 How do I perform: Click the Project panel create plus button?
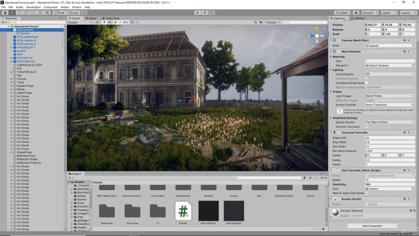click(70, 178)
